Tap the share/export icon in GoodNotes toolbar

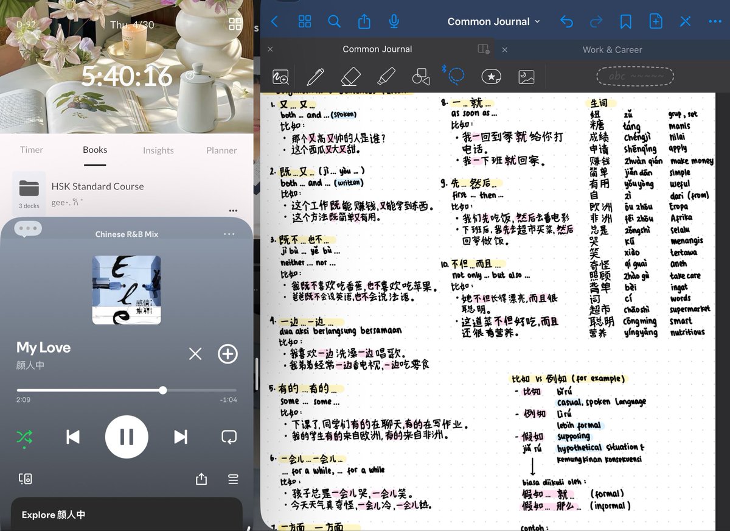tap(364, 22)
